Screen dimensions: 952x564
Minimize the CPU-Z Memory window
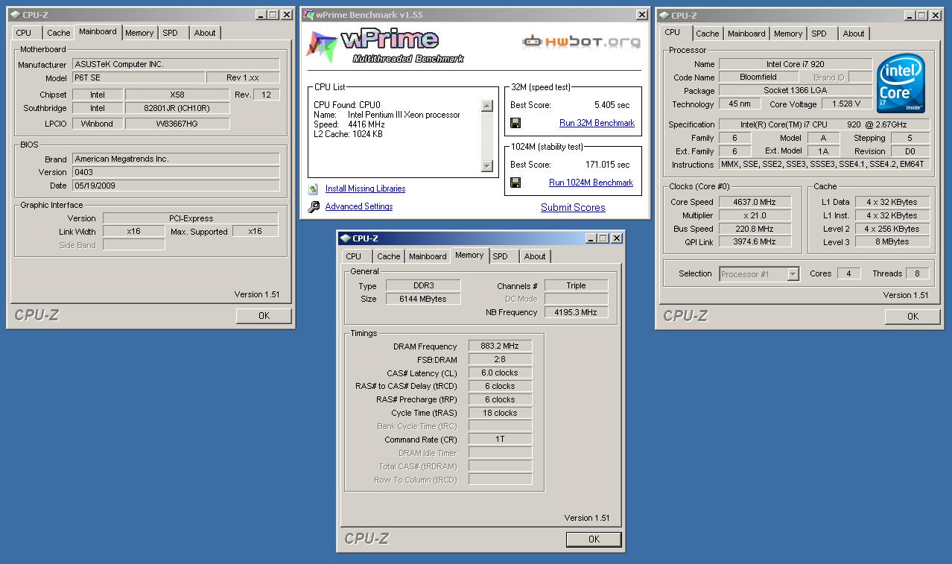(x=591, y=238)
